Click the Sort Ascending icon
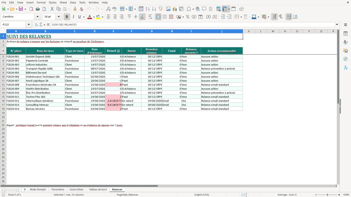This screenshot has height=197, width=351. pos(148,9)
